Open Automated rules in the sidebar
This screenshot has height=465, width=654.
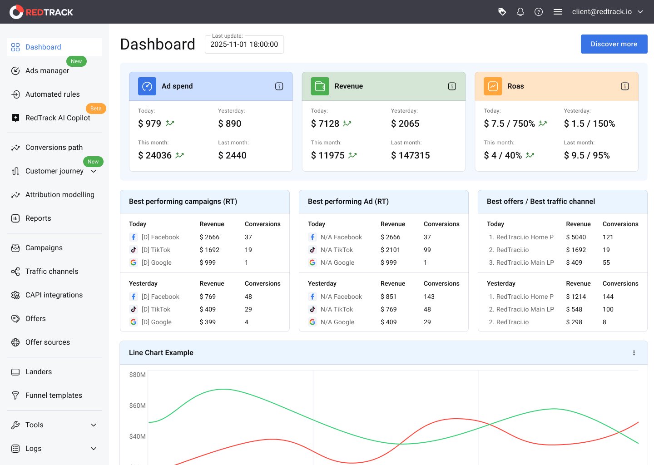[54, 94]
